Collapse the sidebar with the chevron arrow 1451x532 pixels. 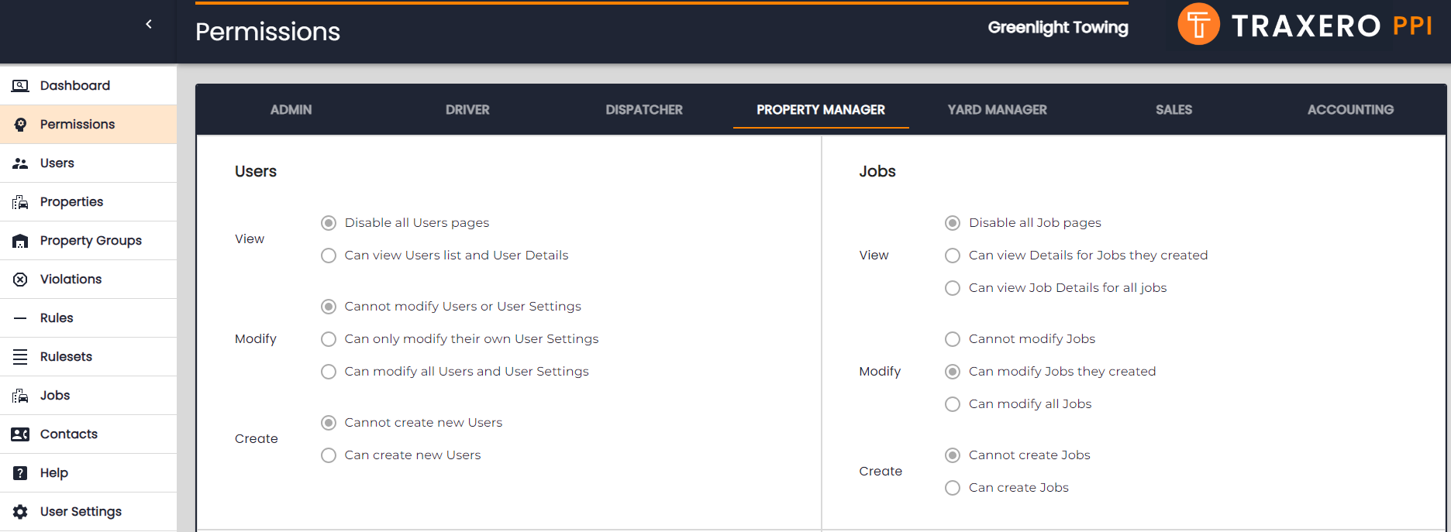[x=148, y=23]
